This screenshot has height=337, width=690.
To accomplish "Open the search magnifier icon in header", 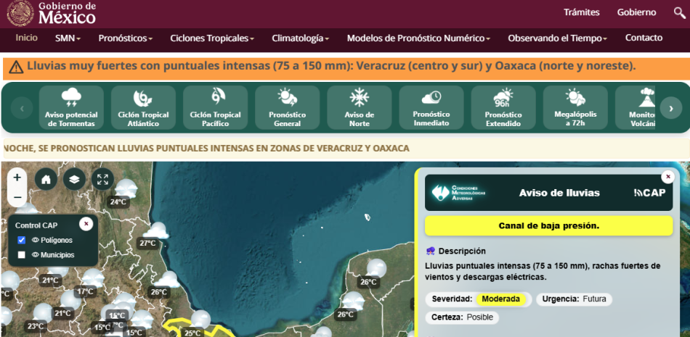I will (x=679, y=12).
